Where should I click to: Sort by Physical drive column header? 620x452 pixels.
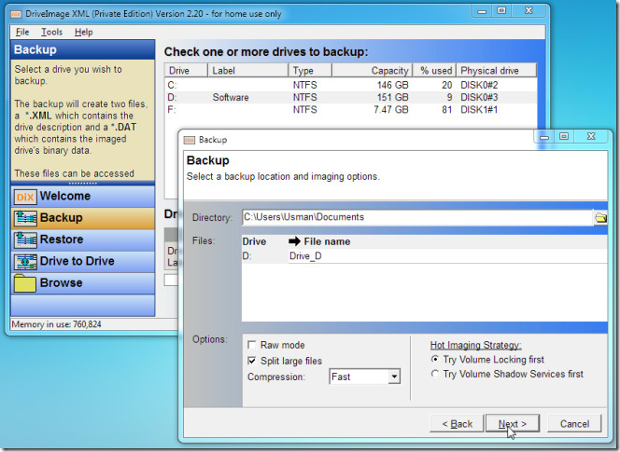(496, 70)
